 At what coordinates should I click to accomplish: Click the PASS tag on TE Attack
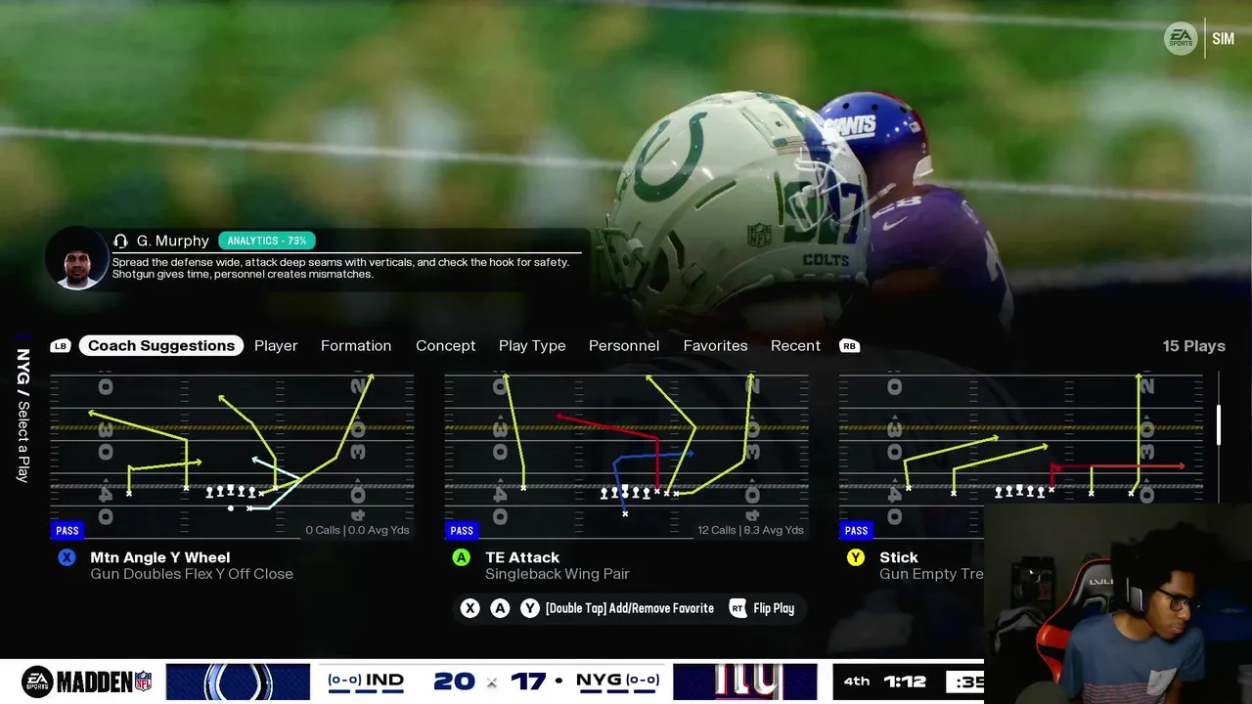point(462,531)
